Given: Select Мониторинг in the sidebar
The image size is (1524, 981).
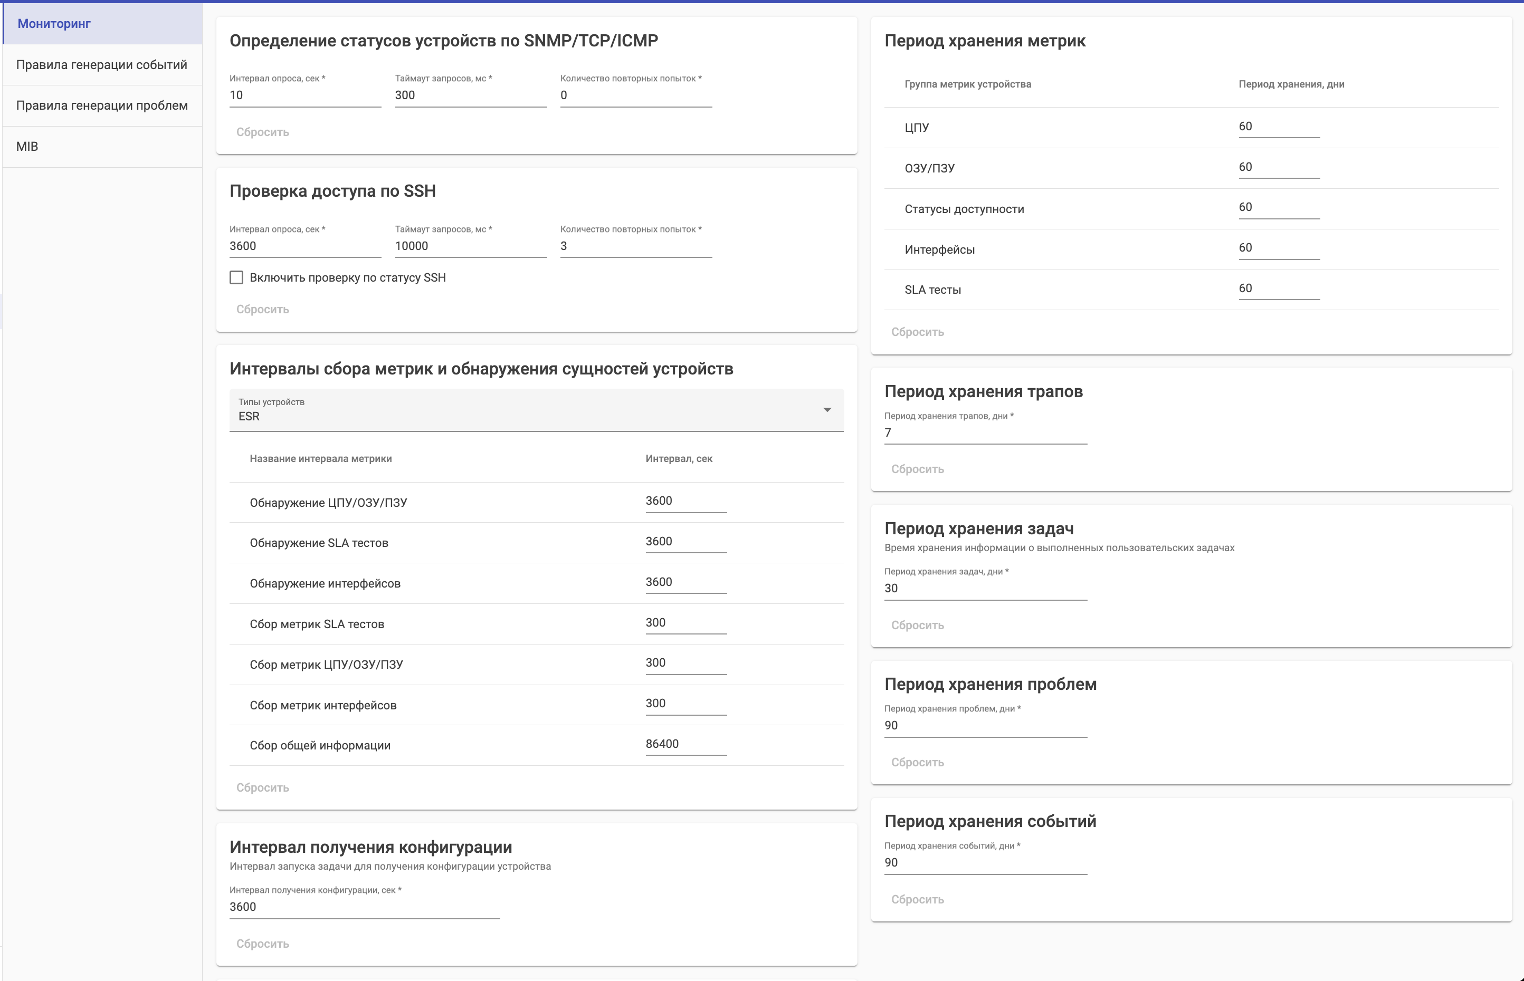Looking at the screenshot, I should [54, 24].
